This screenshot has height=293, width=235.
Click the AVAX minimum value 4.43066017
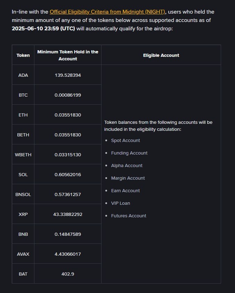click(68, 254)
